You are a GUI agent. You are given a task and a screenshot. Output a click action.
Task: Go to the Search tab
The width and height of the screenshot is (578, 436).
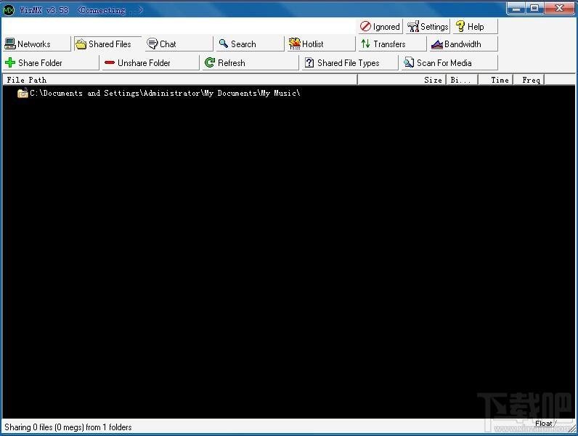250,44
